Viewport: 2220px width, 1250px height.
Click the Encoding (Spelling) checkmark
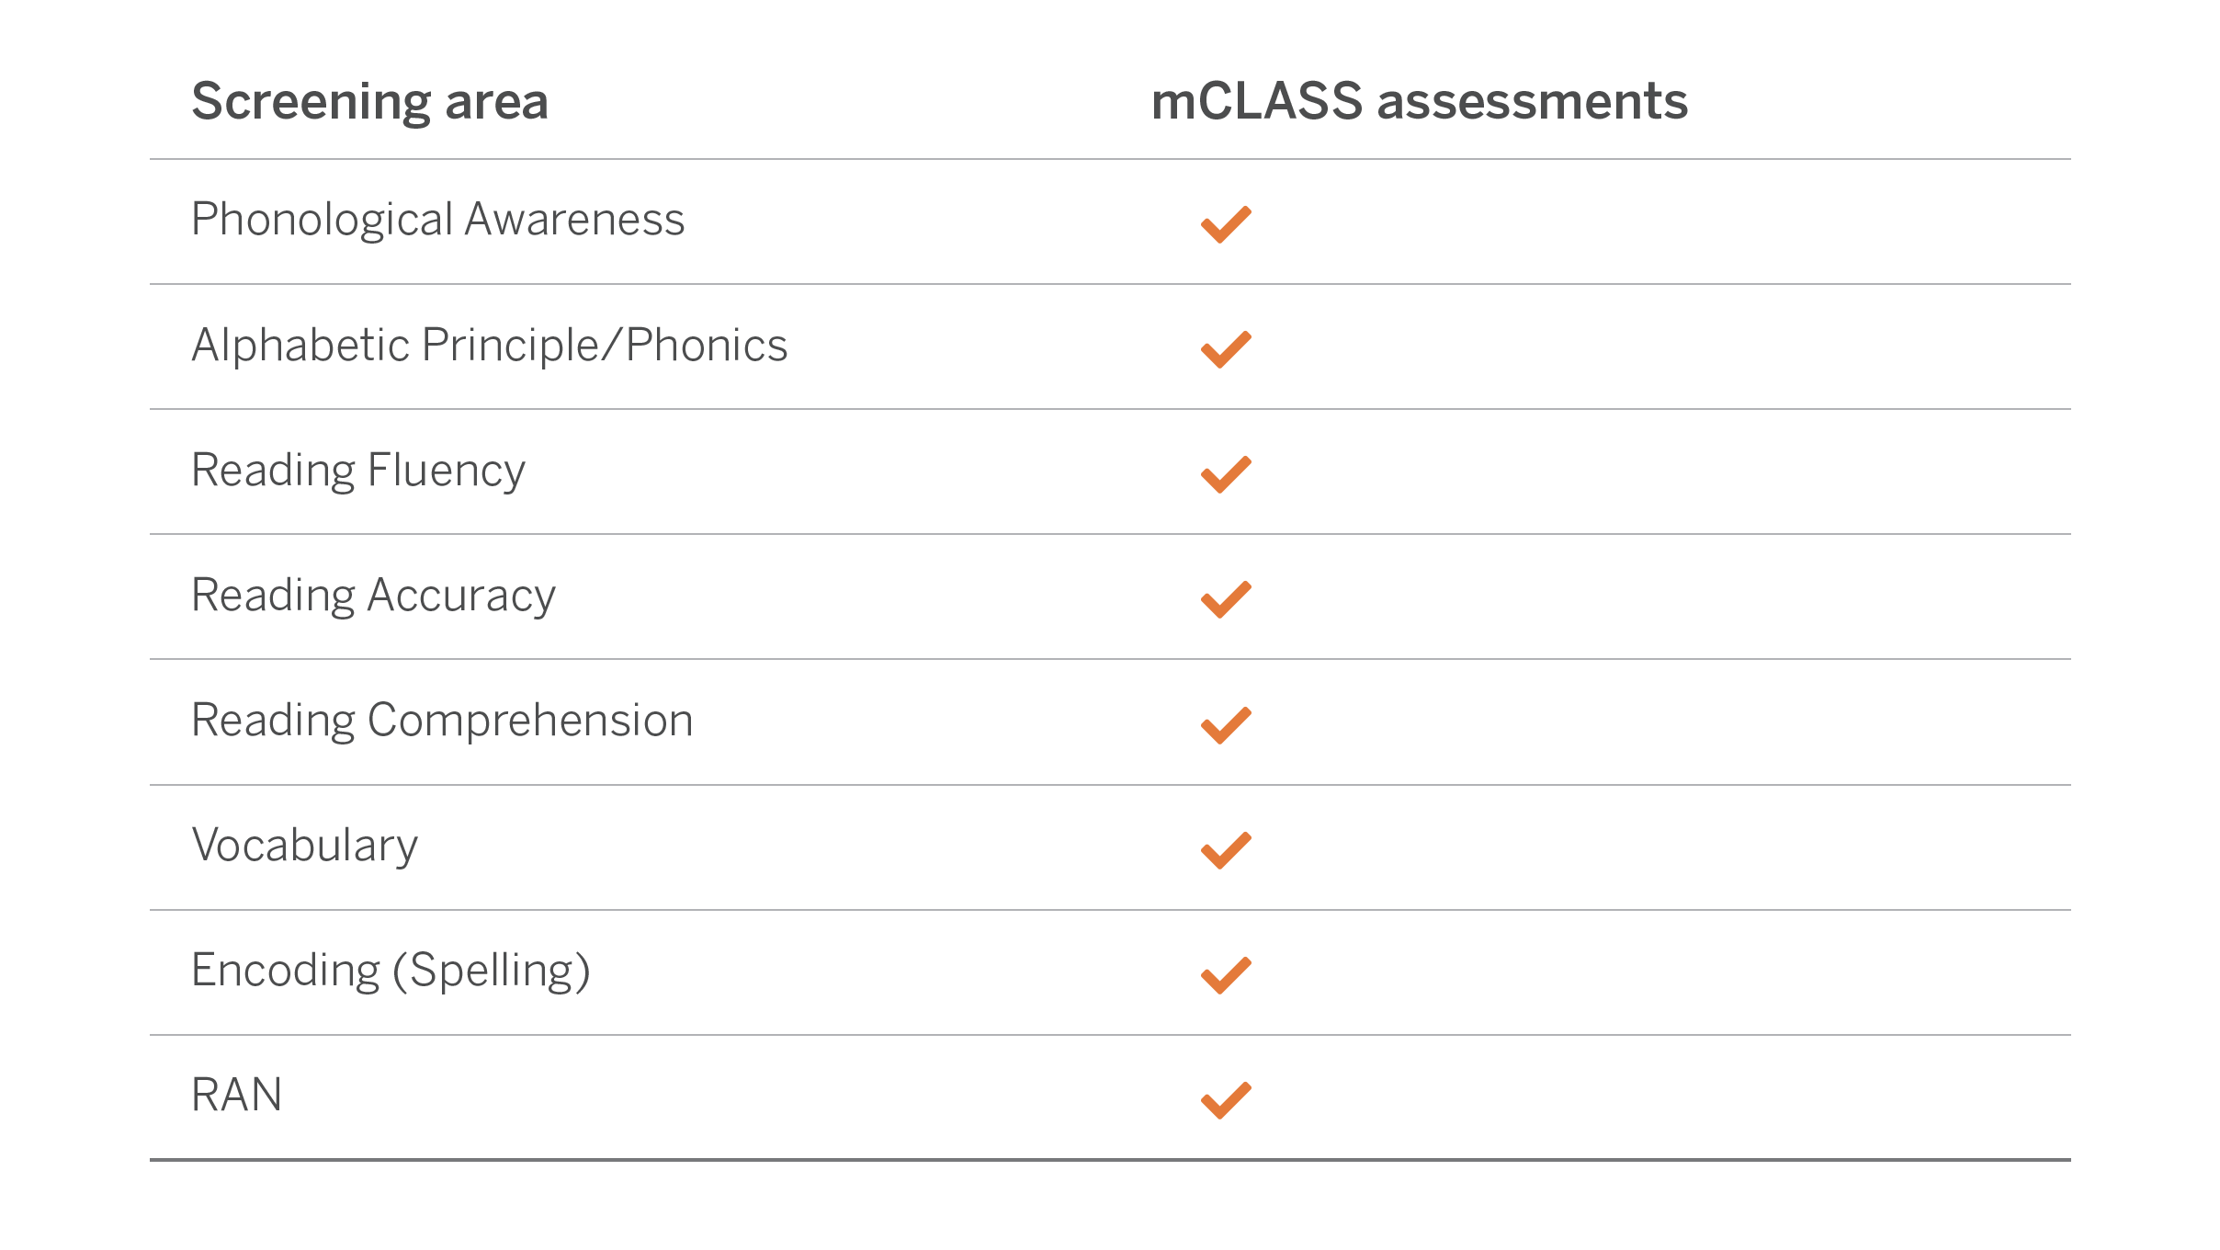(1226, 975)
